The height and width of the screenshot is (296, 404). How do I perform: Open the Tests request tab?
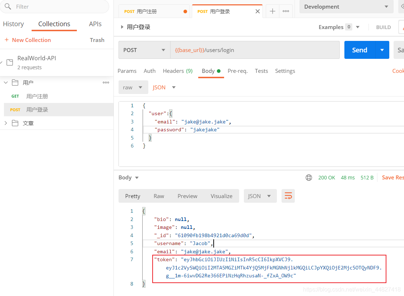[x=261, y=71]
